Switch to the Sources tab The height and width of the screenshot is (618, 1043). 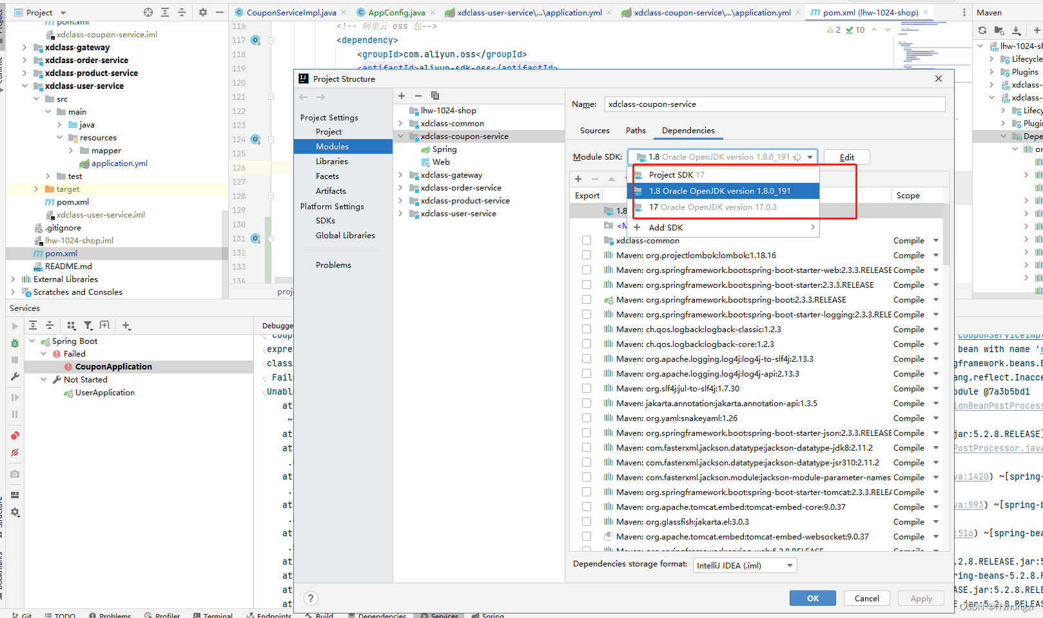coord(594,130)
